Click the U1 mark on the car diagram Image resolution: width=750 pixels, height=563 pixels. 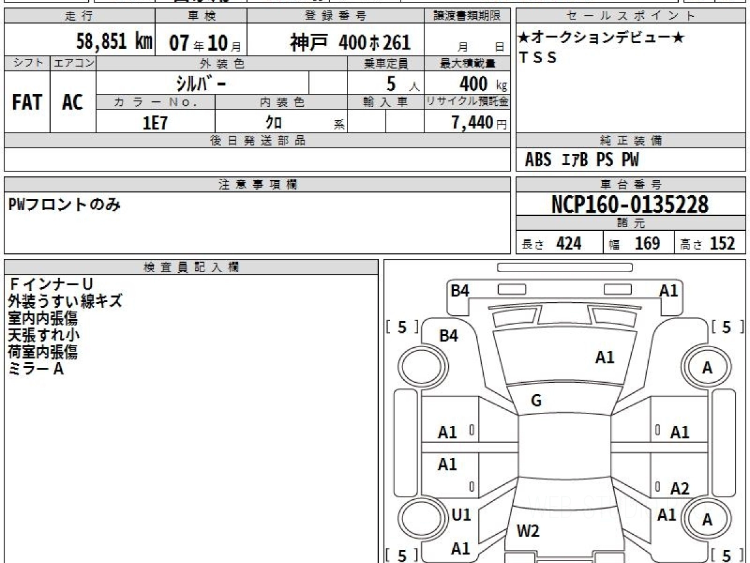461,515
